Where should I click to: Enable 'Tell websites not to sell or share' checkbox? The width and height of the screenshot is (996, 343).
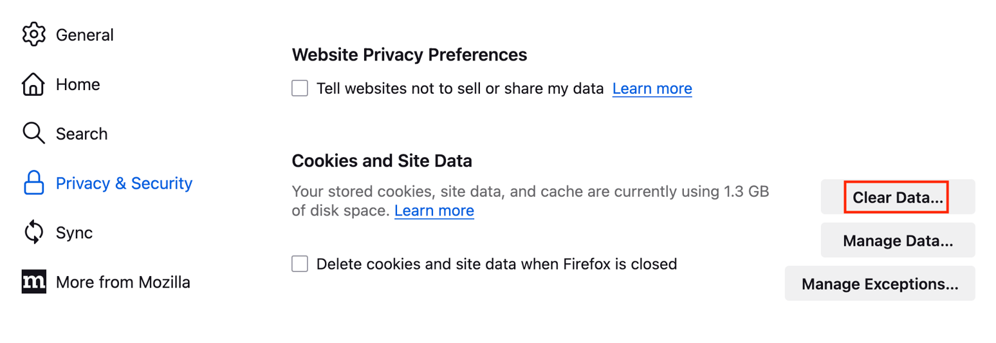click(x=300, y=88)
